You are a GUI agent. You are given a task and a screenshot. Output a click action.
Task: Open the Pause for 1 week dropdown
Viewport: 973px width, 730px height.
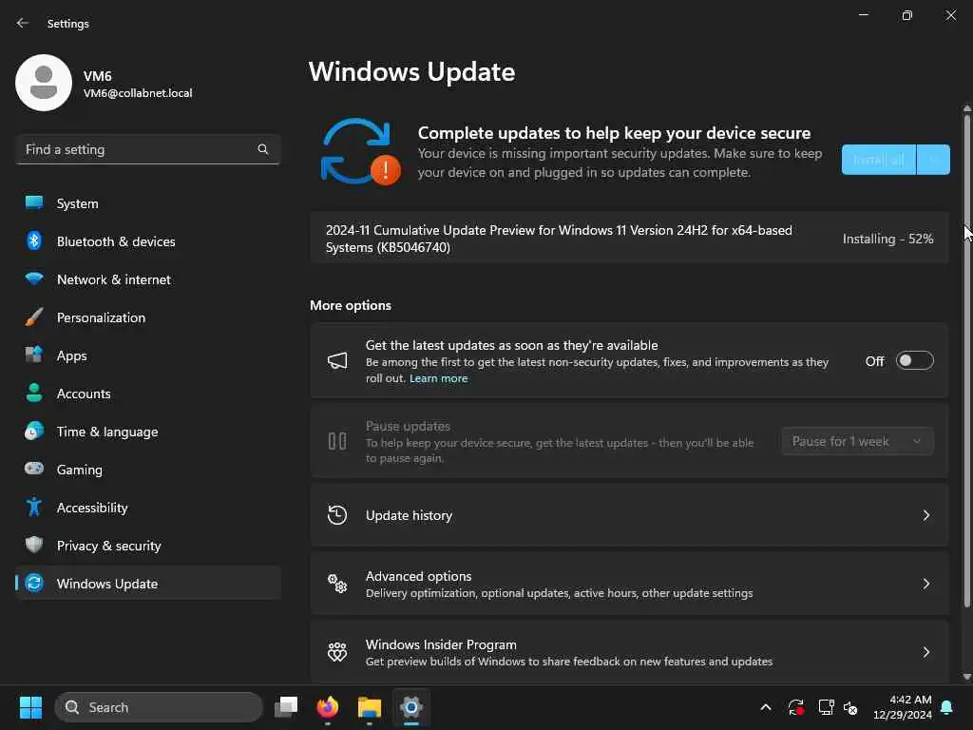tap(858, 441)
